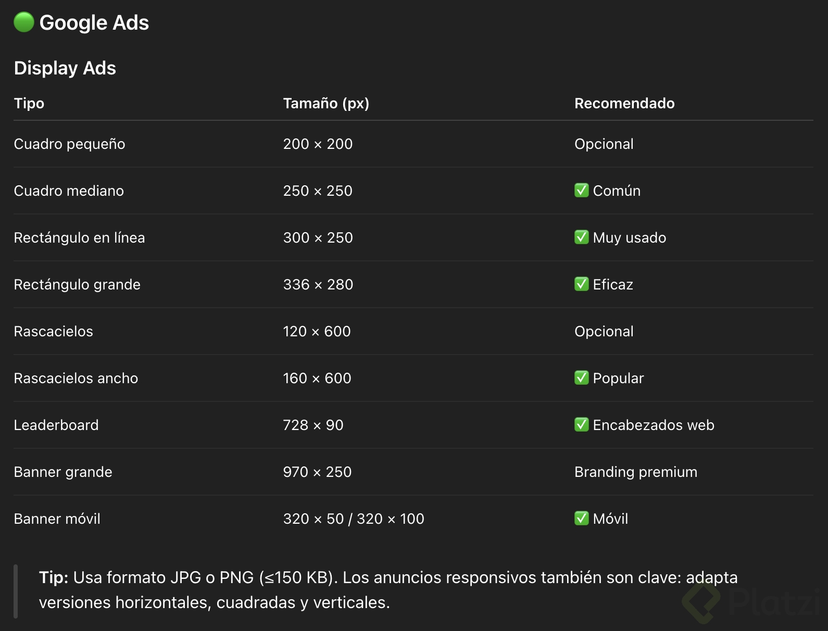Click the green circle next to Google Ads
828x631 pixels.
[x=24, y=22]
